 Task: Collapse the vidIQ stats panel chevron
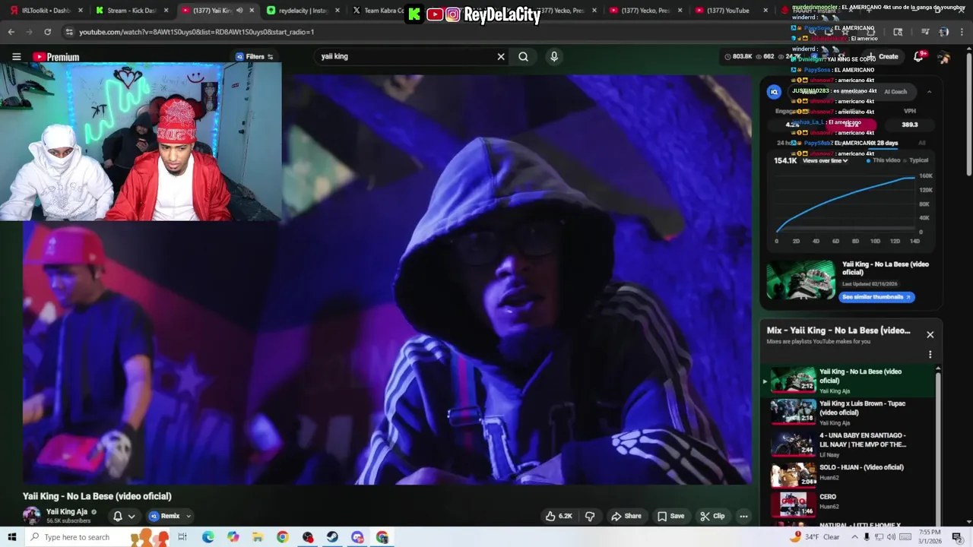pyautogui.click(x=929, y=92)
